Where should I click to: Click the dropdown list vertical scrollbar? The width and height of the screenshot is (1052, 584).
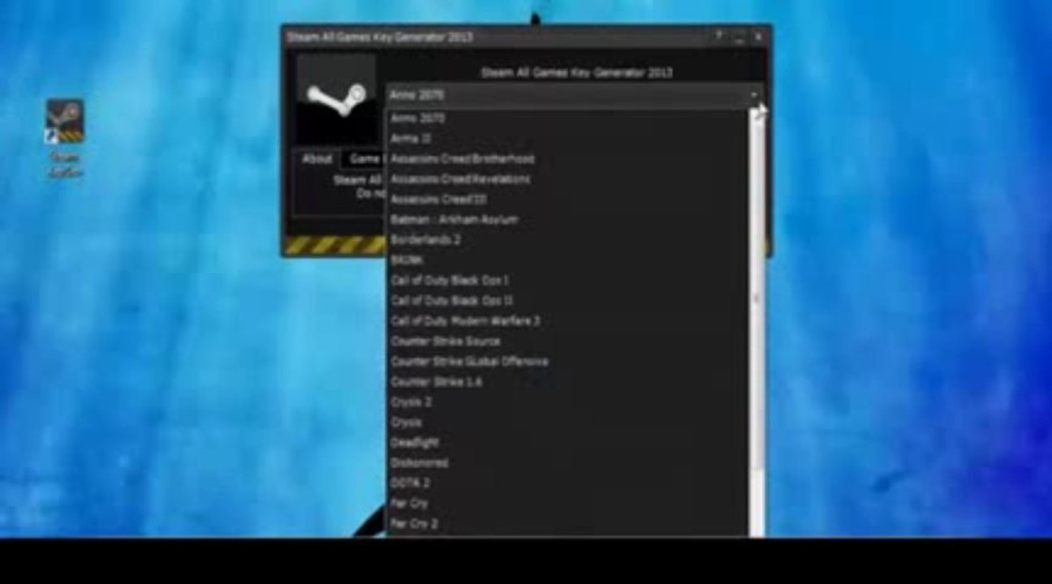pyautogui.click(x=757, y=322)
